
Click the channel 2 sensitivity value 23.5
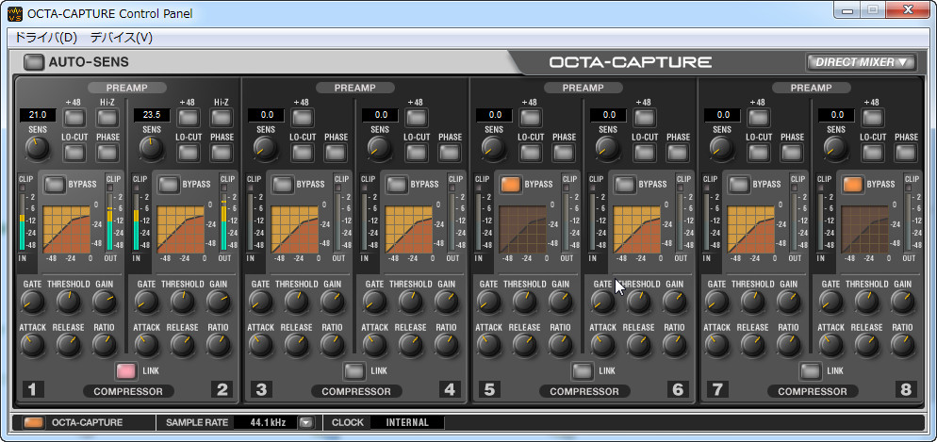click(x=152, y=115)
